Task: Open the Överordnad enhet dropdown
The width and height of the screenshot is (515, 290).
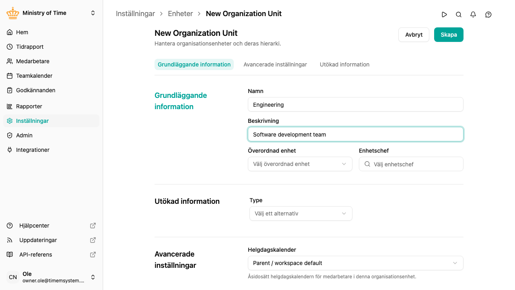Action: pyautogui.click(x=300, y=164)
